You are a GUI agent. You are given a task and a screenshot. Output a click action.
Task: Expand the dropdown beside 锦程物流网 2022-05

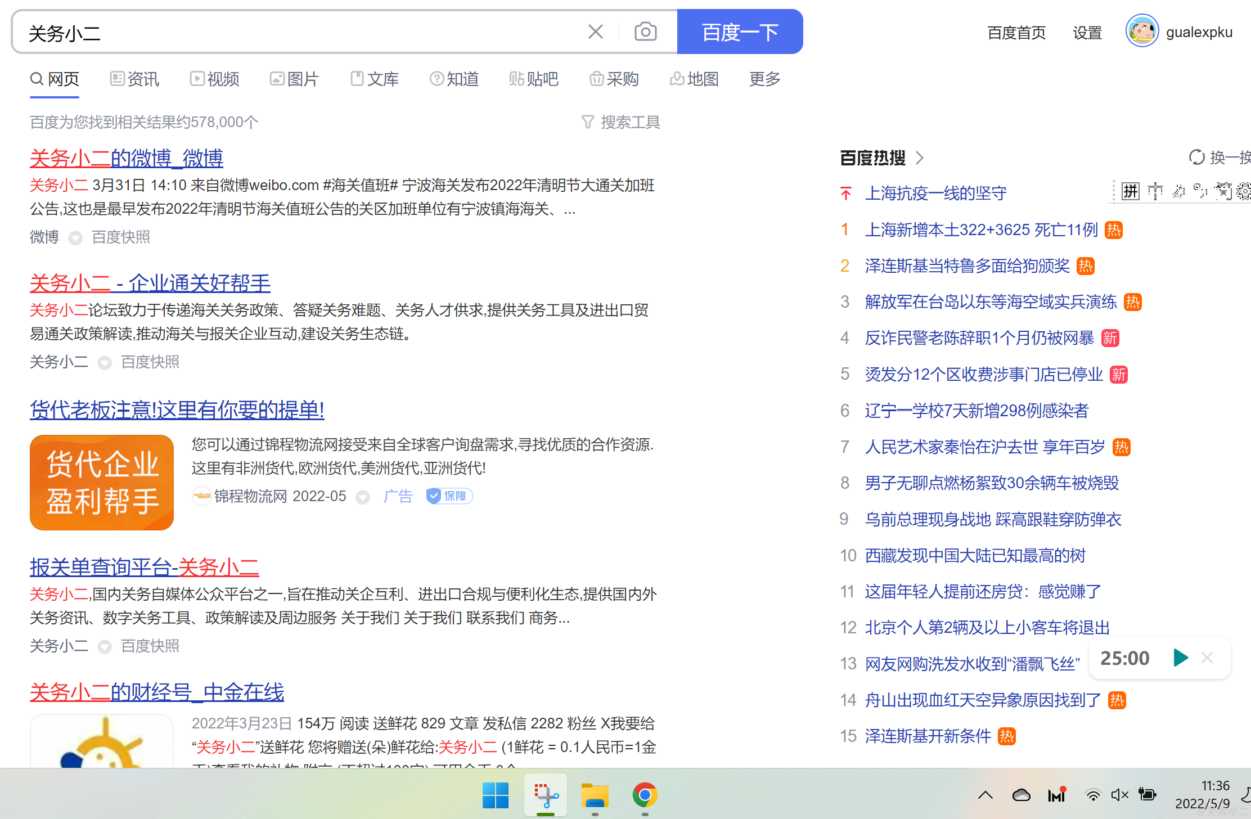pos(363,497)
